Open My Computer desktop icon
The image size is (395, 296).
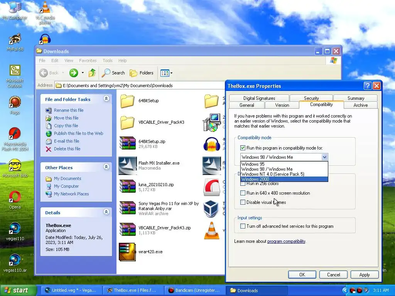click(x=15, y=10)
